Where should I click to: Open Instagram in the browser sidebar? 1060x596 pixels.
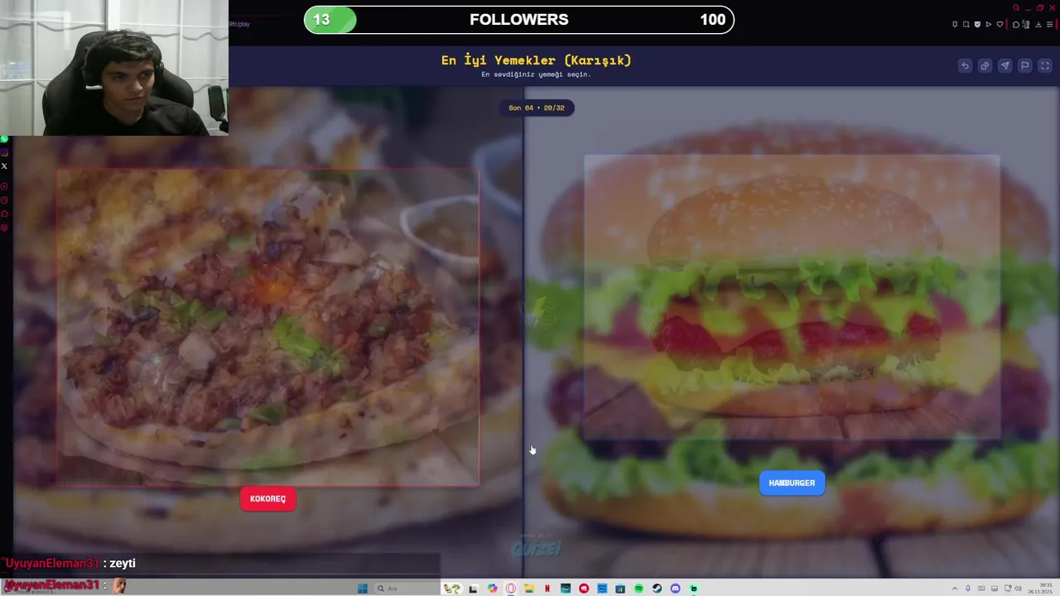4,152
